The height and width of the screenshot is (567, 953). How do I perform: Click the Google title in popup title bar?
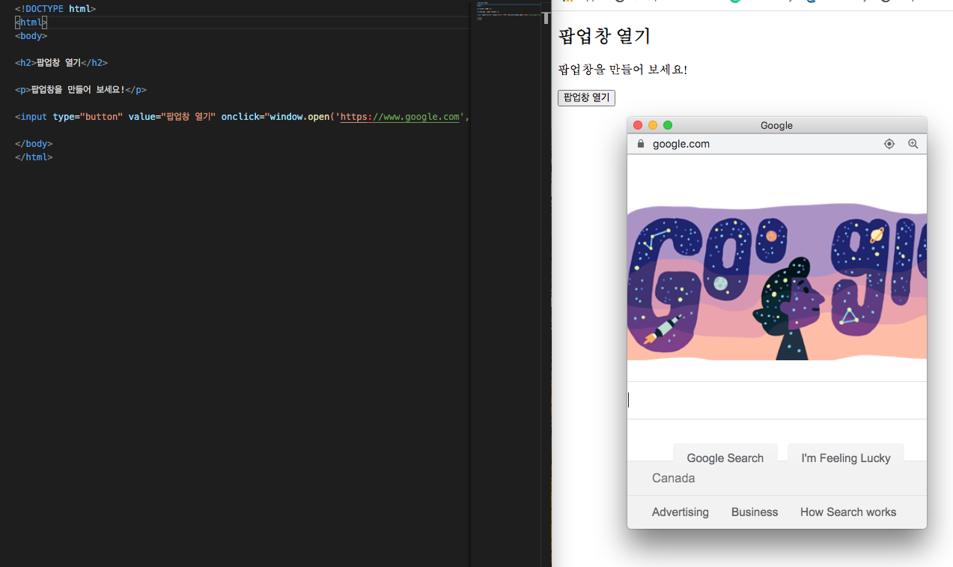click(776, 125)
